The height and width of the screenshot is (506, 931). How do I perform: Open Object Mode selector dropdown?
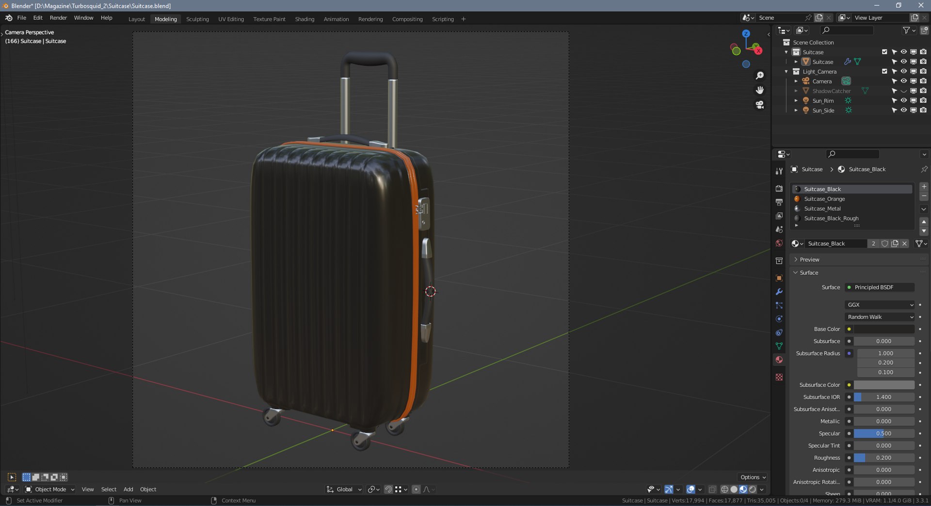click(x=50, y=490)
